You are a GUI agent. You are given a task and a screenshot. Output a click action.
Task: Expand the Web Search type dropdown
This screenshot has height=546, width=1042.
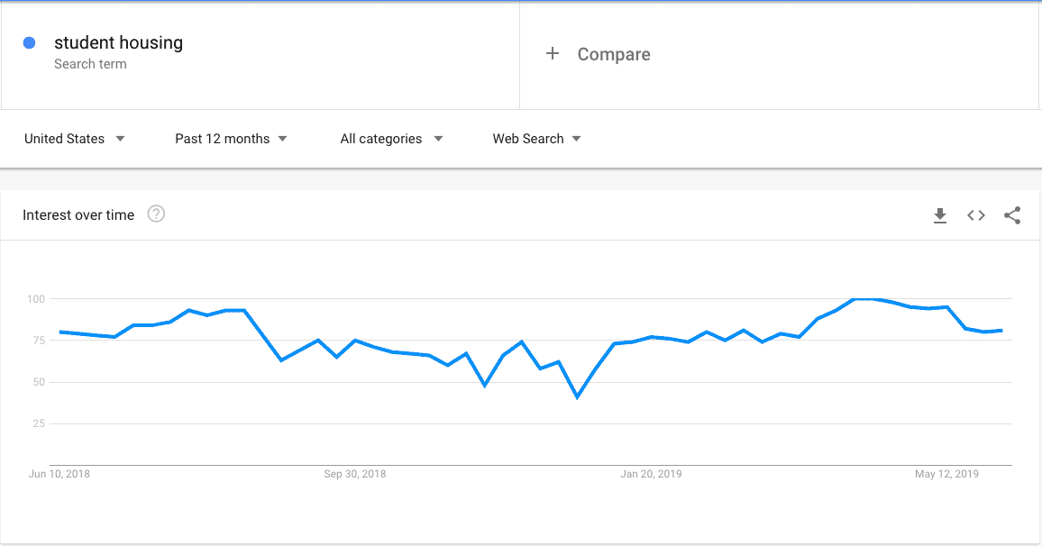(536, 139)
